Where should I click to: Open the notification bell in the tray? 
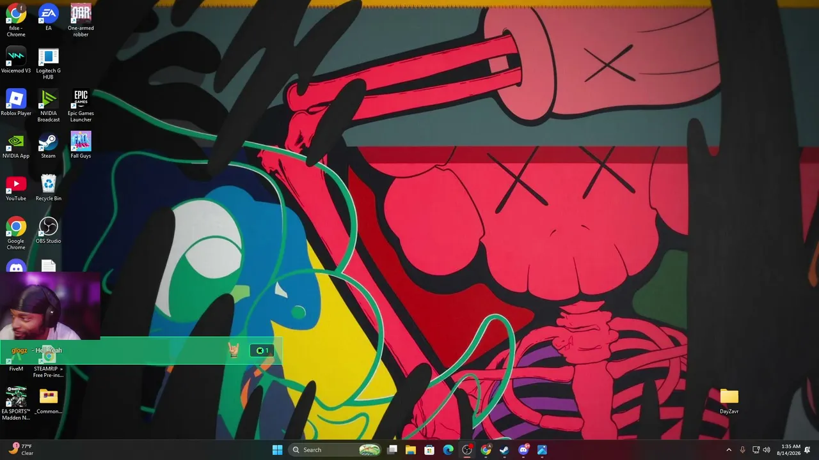[807, 450]
